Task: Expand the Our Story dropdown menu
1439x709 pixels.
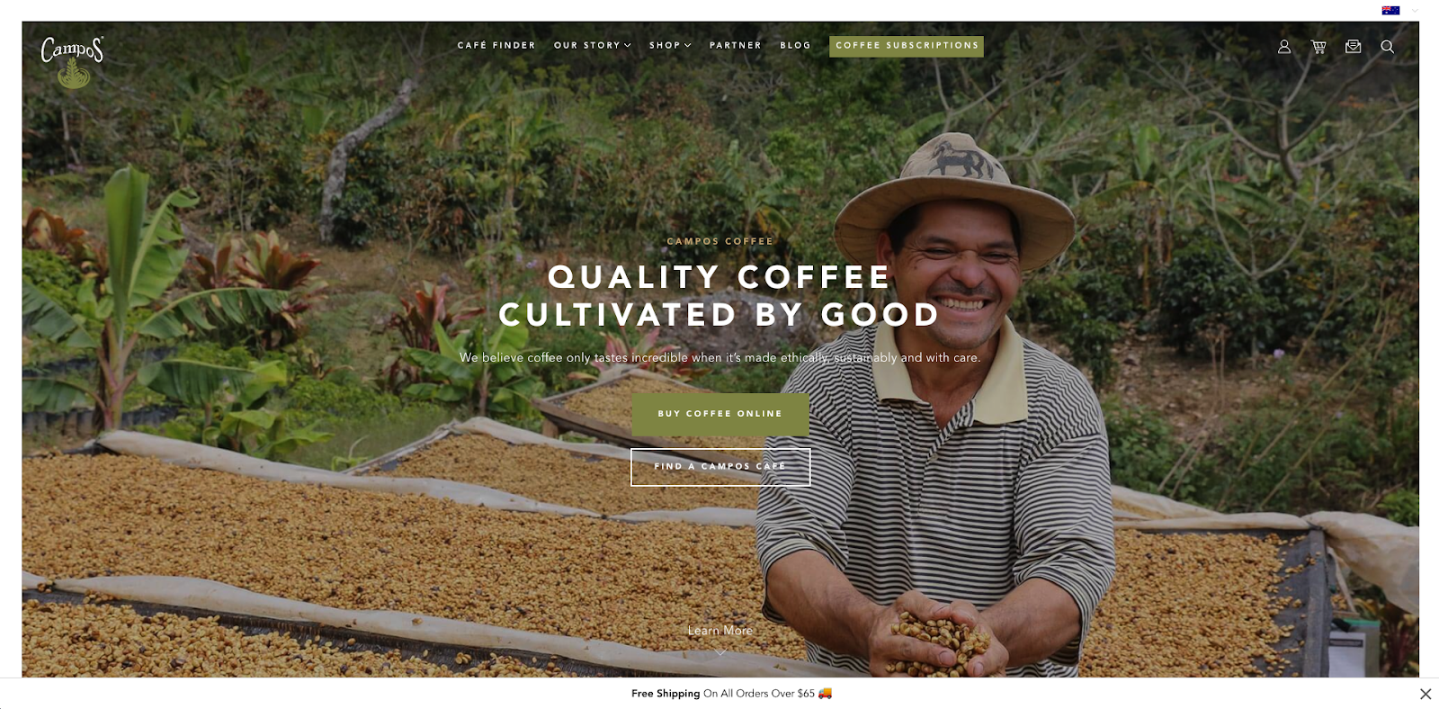Action: click(x=593, y=45)
